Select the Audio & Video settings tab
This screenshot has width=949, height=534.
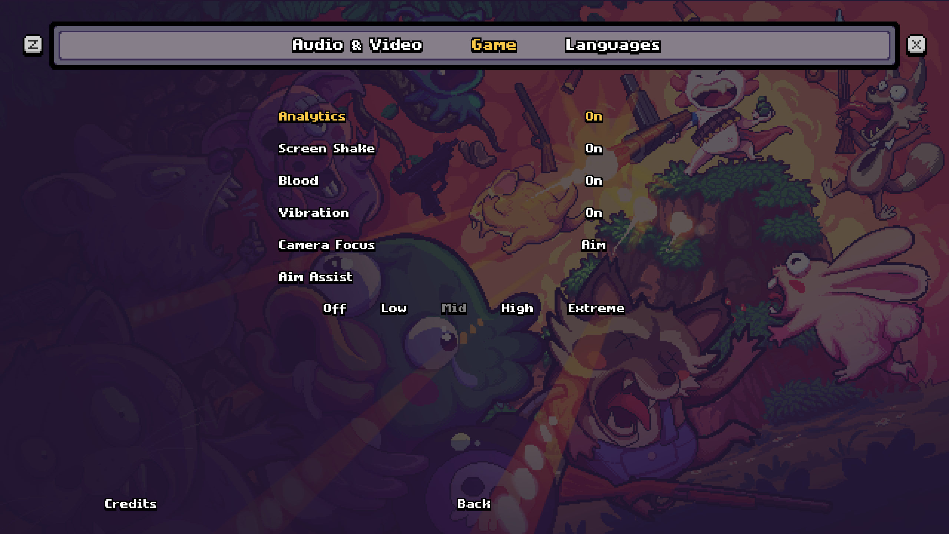[356, 44]
